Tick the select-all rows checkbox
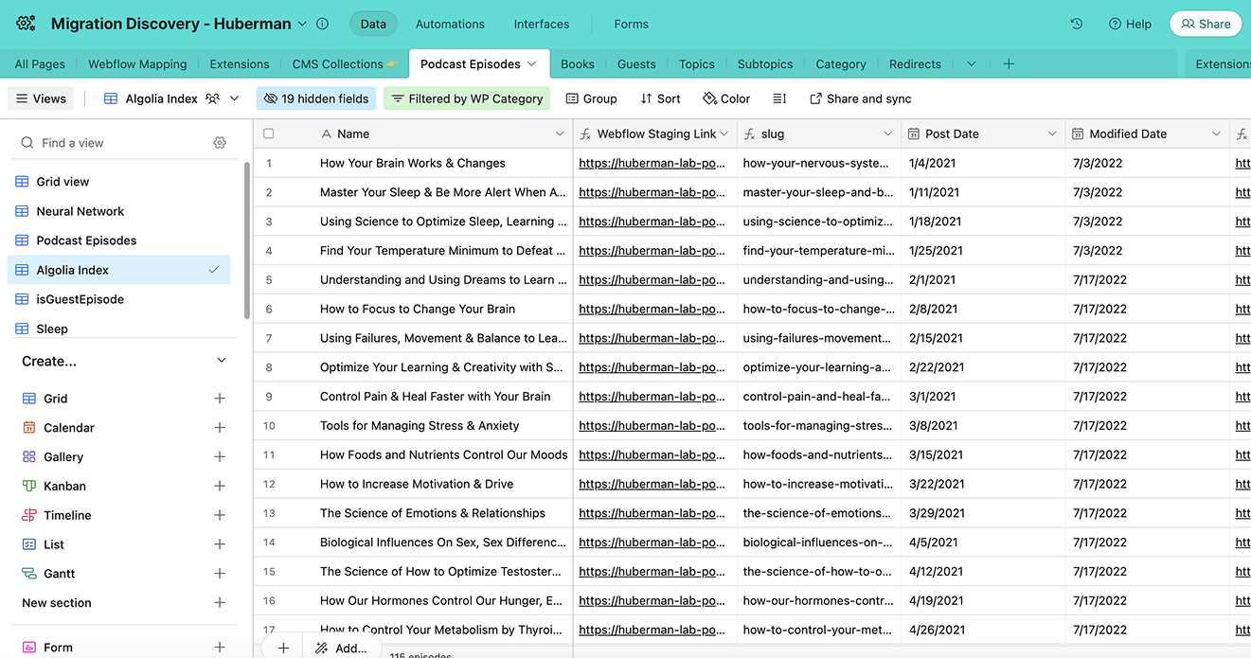This screenshot has width=1251, height=658. click(x=269, y=133)
